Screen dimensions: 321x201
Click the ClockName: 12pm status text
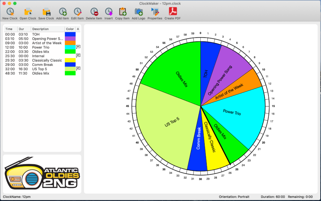[17, 197]
